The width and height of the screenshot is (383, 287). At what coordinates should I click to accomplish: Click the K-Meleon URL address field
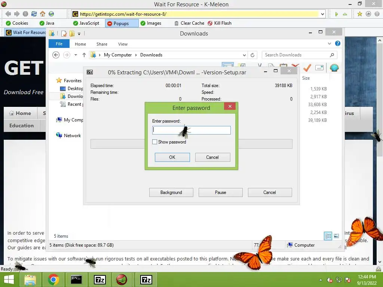(x=199, y=14)
